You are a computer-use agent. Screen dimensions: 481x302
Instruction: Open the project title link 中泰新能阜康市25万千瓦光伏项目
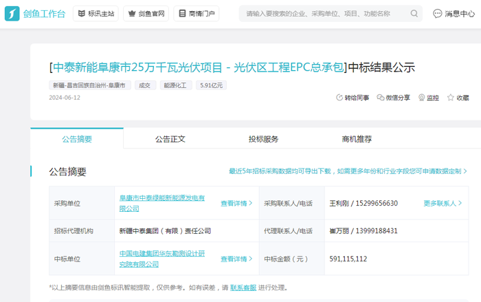pos(199,67)
